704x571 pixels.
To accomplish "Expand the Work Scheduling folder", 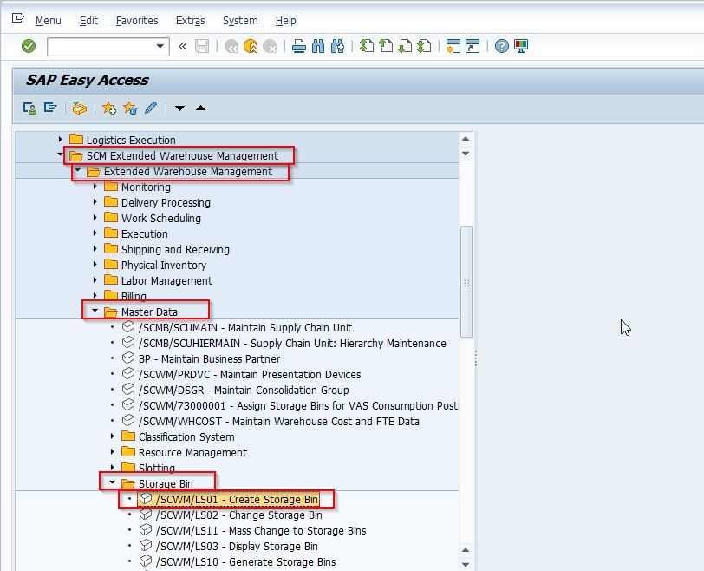I will 95,218.
